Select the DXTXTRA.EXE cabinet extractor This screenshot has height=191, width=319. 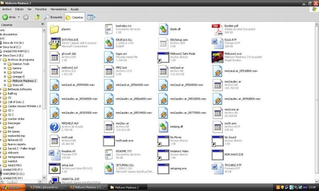(55, 43)
